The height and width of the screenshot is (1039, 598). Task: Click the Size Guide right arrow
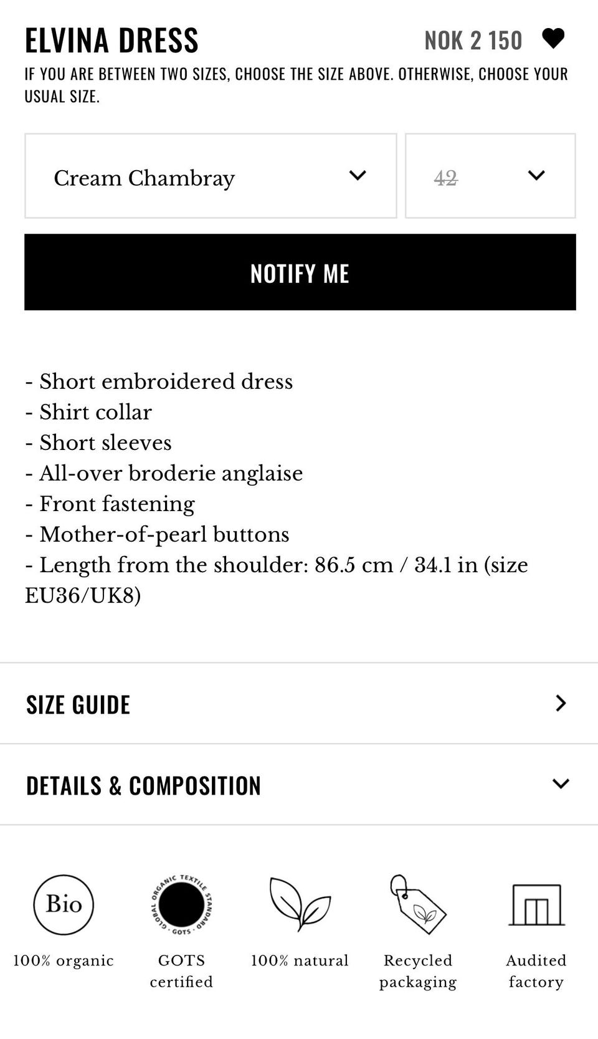[x=561, y=704]
